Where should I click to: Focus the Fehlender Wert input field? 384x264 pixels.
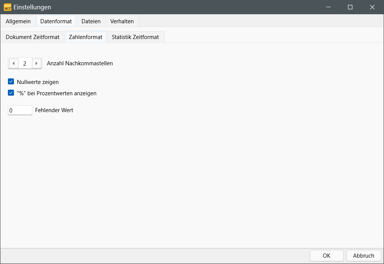[20, 110]
